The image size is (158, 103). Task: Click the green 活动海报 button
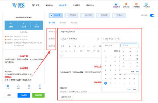39,95
